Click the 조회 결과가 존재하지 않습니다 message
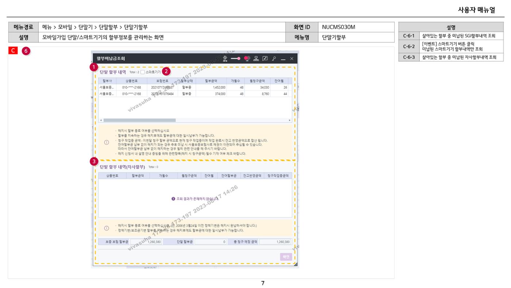Screen dimensions: 511x288 (195, 198)
